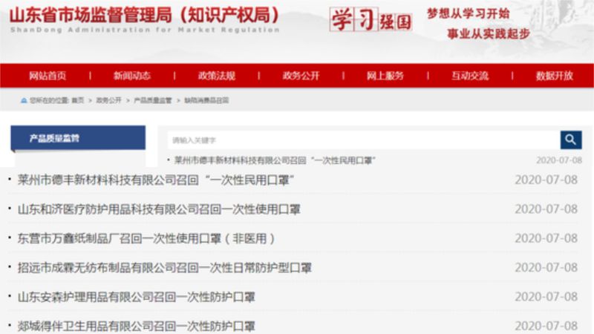This screenshot has height=334, width=594.
Task: Select the 产品质量监管 sidebar tab
Action: coord(78,138)
